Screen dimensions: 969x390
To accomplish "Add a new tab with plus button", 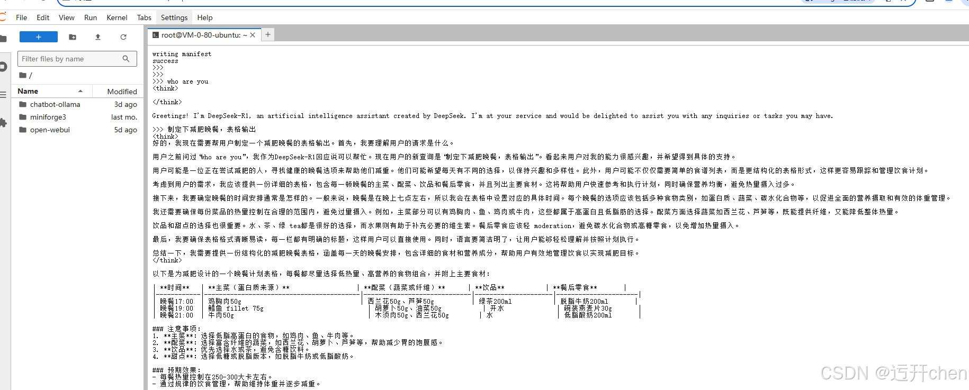I will [268, 34].
